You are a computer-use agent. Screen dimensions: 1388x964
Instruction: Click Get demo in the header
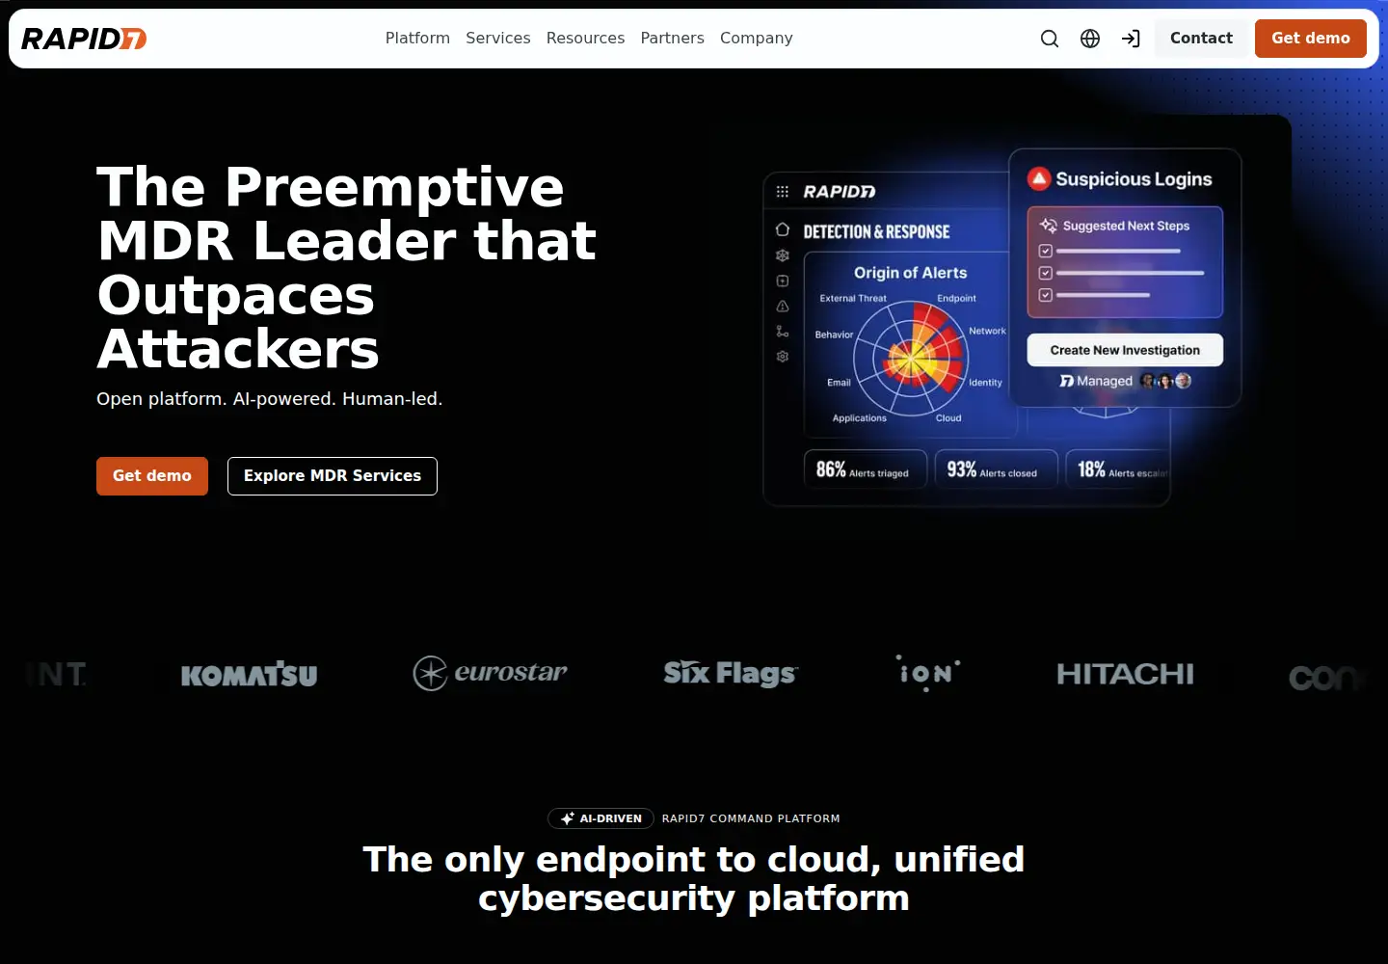[1311, 39]
